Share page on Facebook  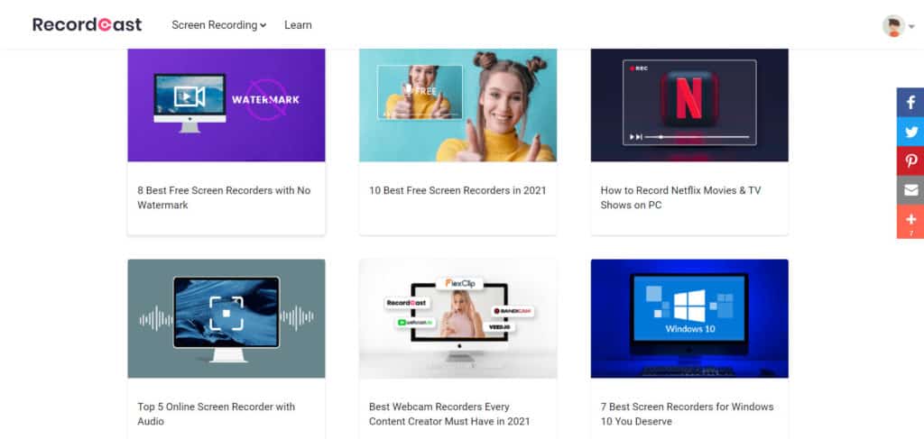(910, 103)
